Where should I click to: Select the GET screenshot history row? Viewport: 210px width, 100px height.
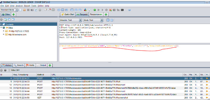pyautogui.click(x=105, y=98)
